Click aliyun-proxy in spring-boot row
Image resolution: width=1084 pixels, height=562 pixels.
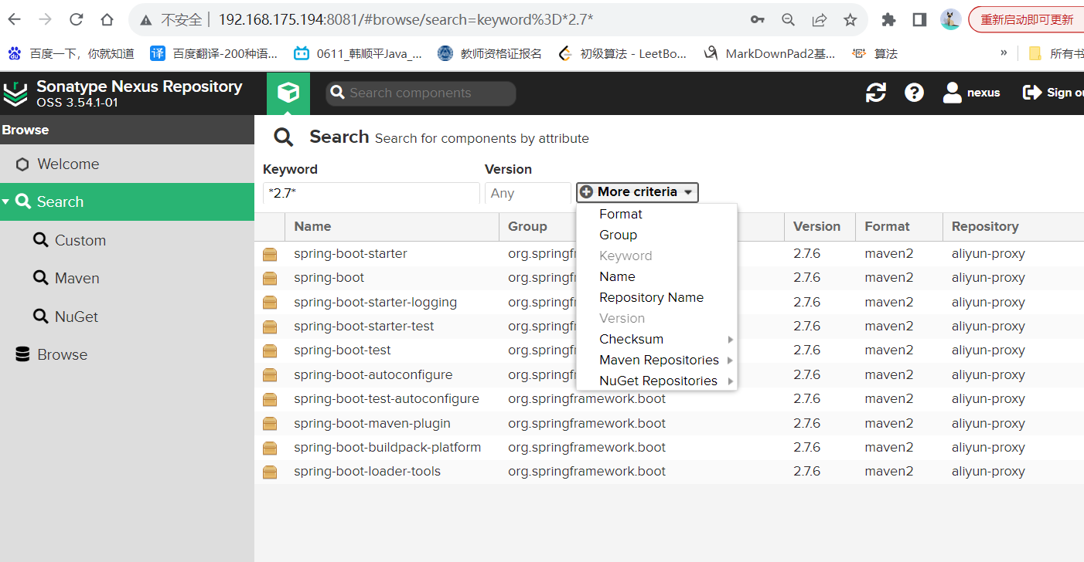point(988,278)
